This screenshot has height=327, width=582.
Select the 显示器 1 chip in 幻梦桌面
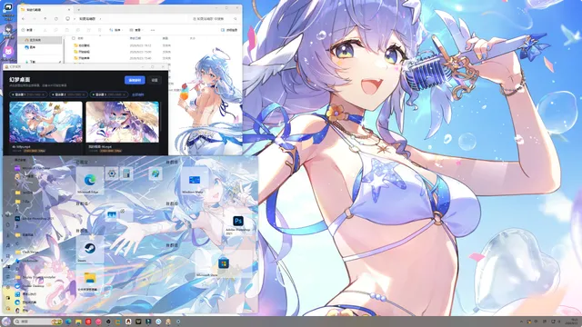pos(28,94)
